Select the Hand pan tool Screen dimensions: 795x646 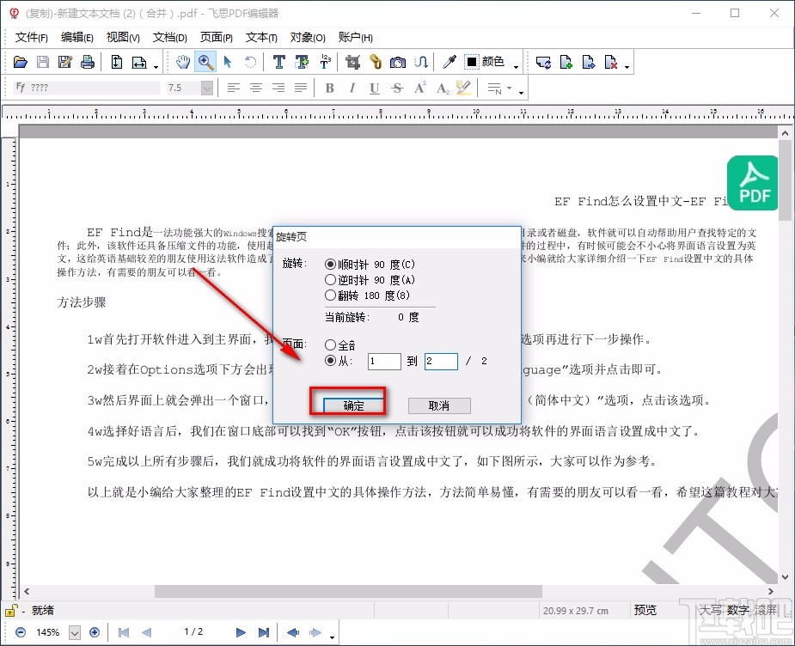181,61
